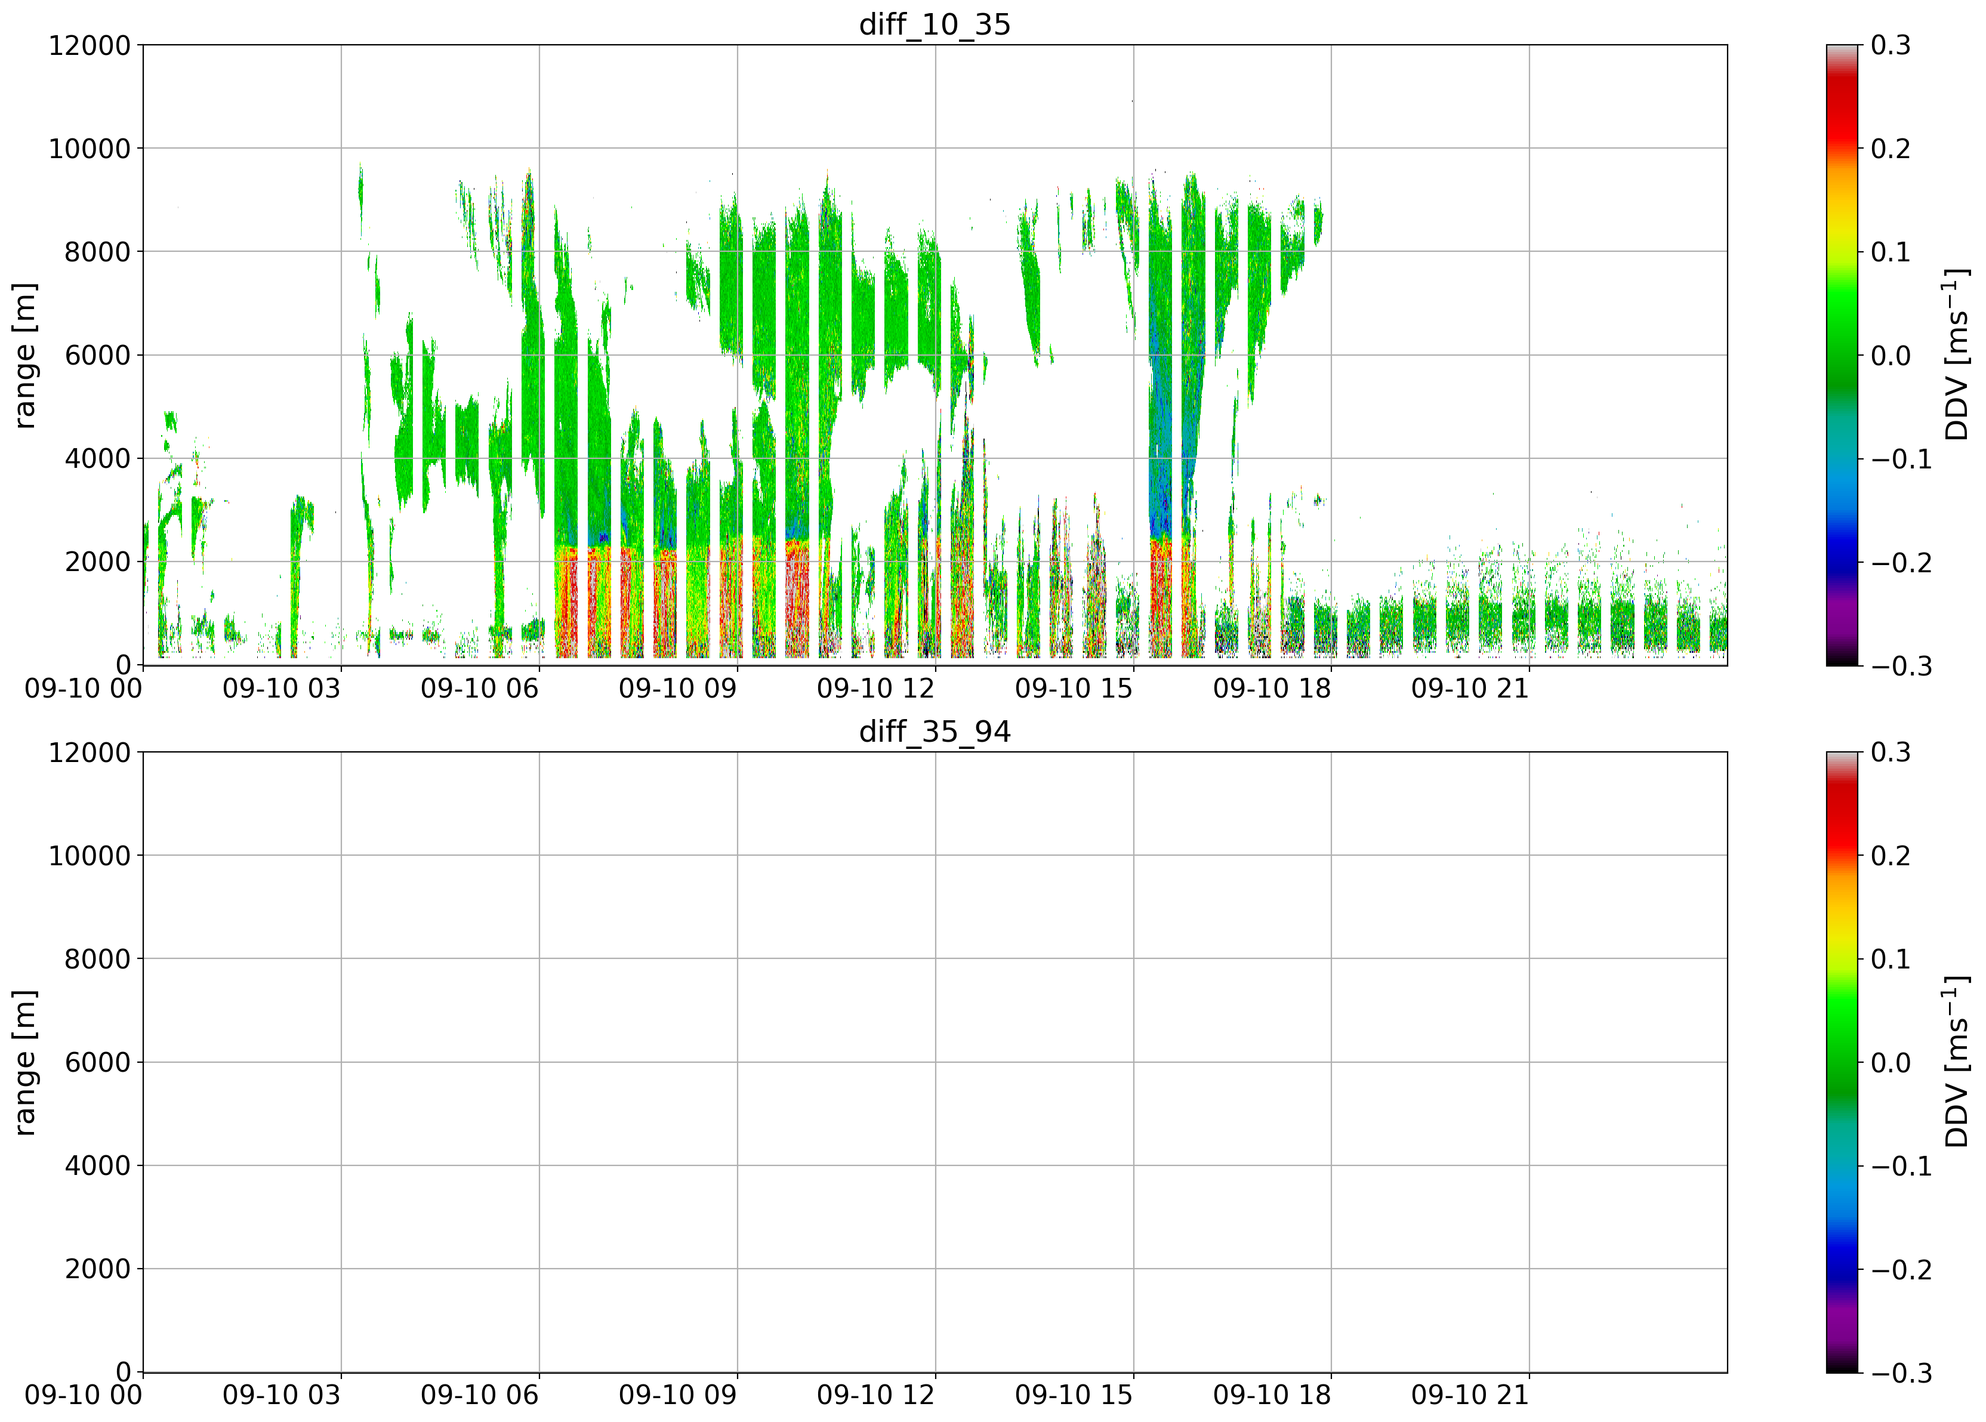Click the bottom colorbar's −0.1 tick label

[1902, 1167]
